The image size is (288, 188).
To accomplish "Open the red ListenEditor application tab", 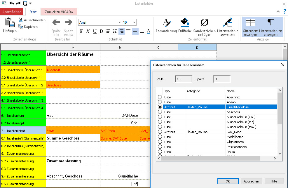I will coord(12,12).
